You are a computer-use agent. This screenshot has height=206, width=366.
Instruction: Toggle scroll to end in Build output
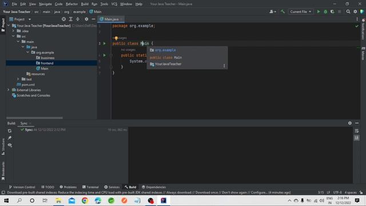[x=357, y=138]
